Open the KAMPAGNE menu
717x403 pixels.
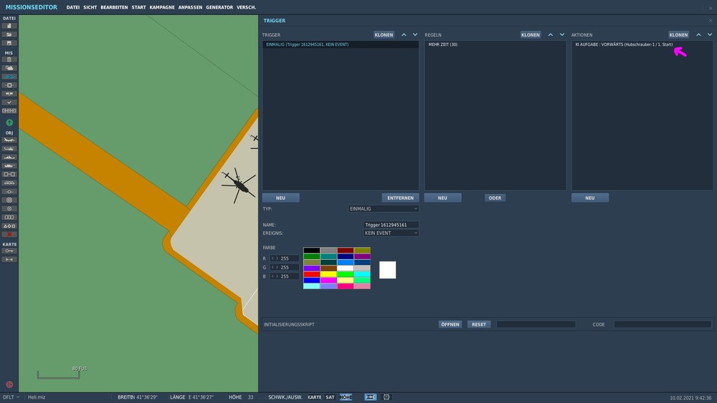(x=161, y=7)
